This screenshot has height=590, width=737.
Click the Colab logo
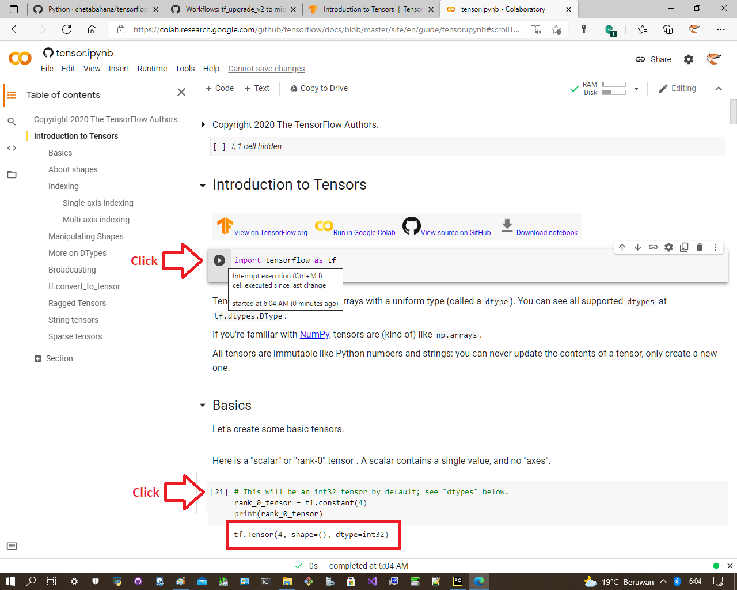[x=20, y=58]
